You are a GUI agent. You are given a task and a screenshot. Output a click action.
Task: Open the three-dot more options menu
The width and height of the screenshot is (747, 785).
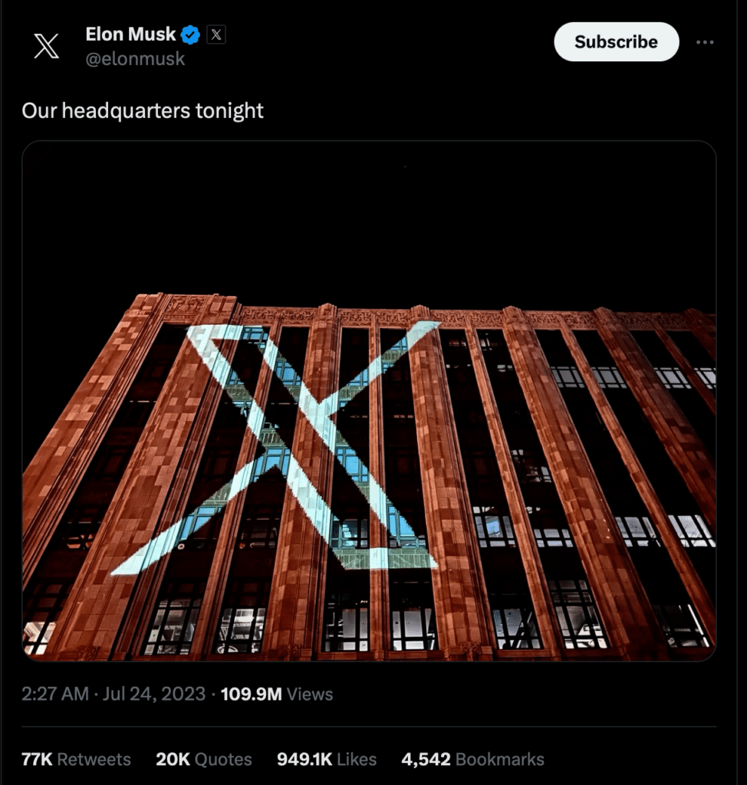[705, 42]
